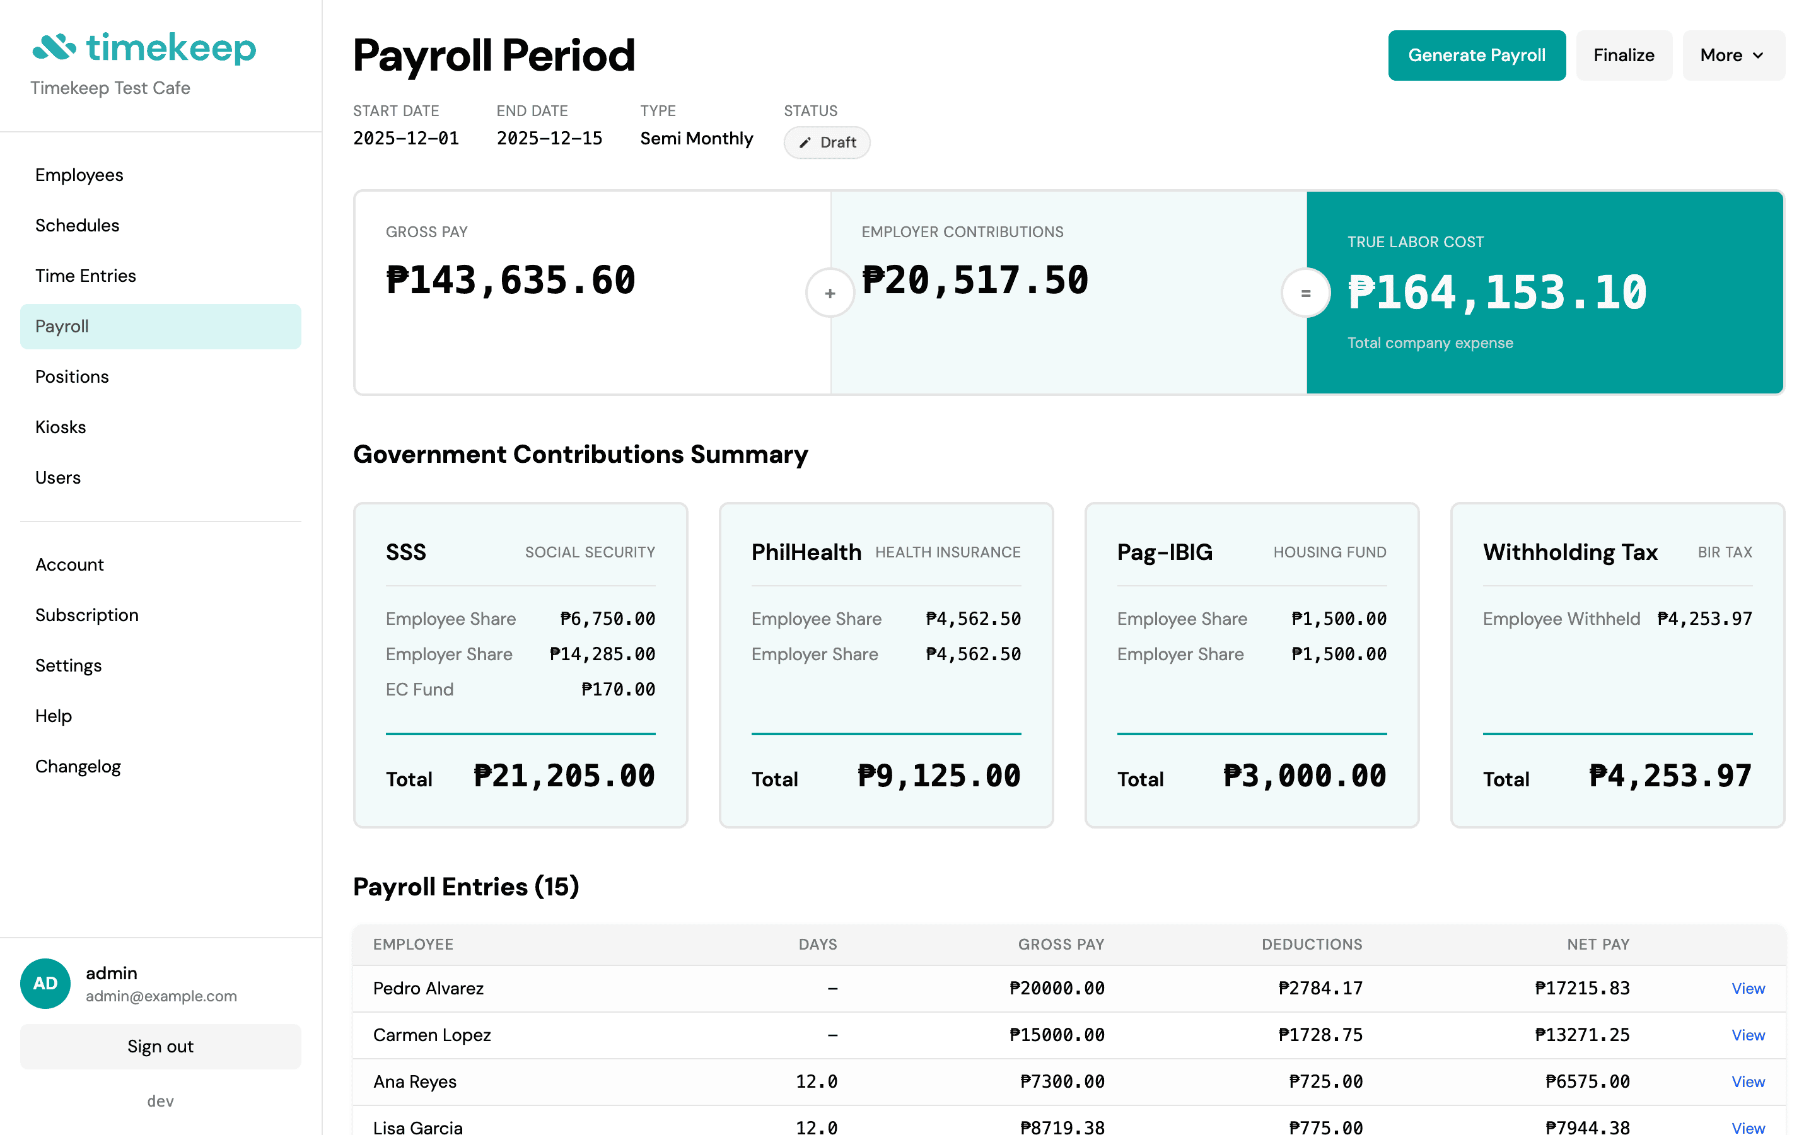Select the Payroll sidebar item

[x=62, y=326]
